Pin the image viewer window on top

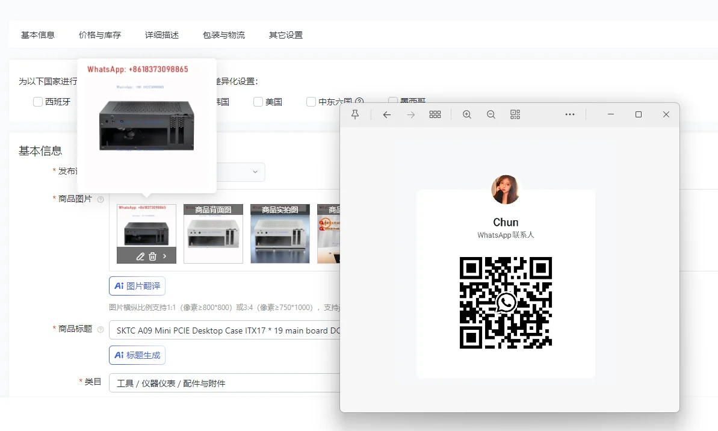[355, 114]
